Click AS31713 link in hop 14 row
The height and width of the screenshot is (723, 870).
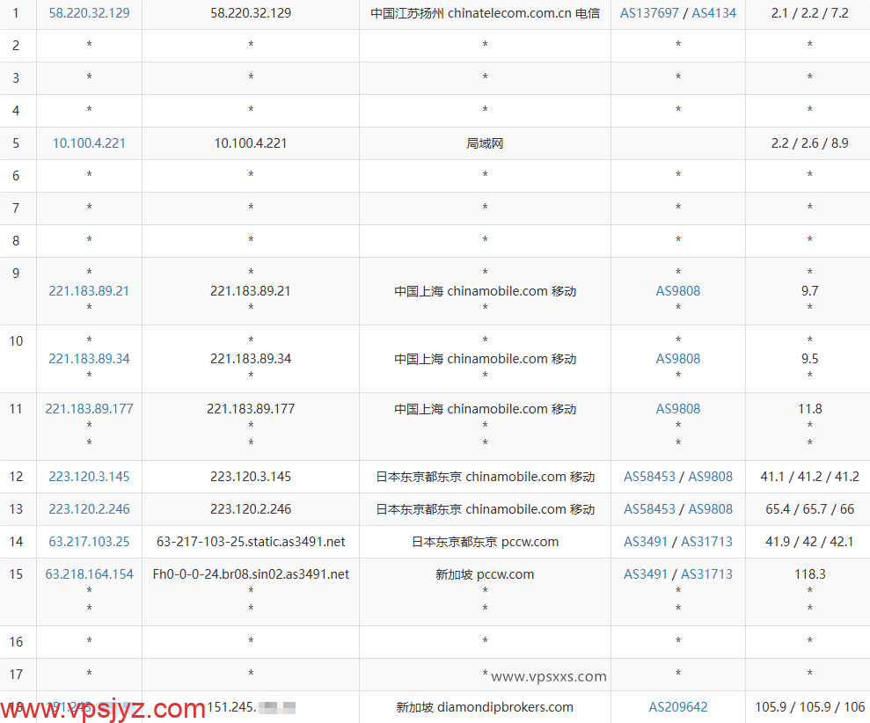(706, 542)
